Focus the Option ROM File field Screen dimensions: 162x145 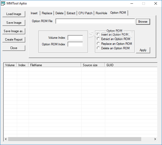95,21
